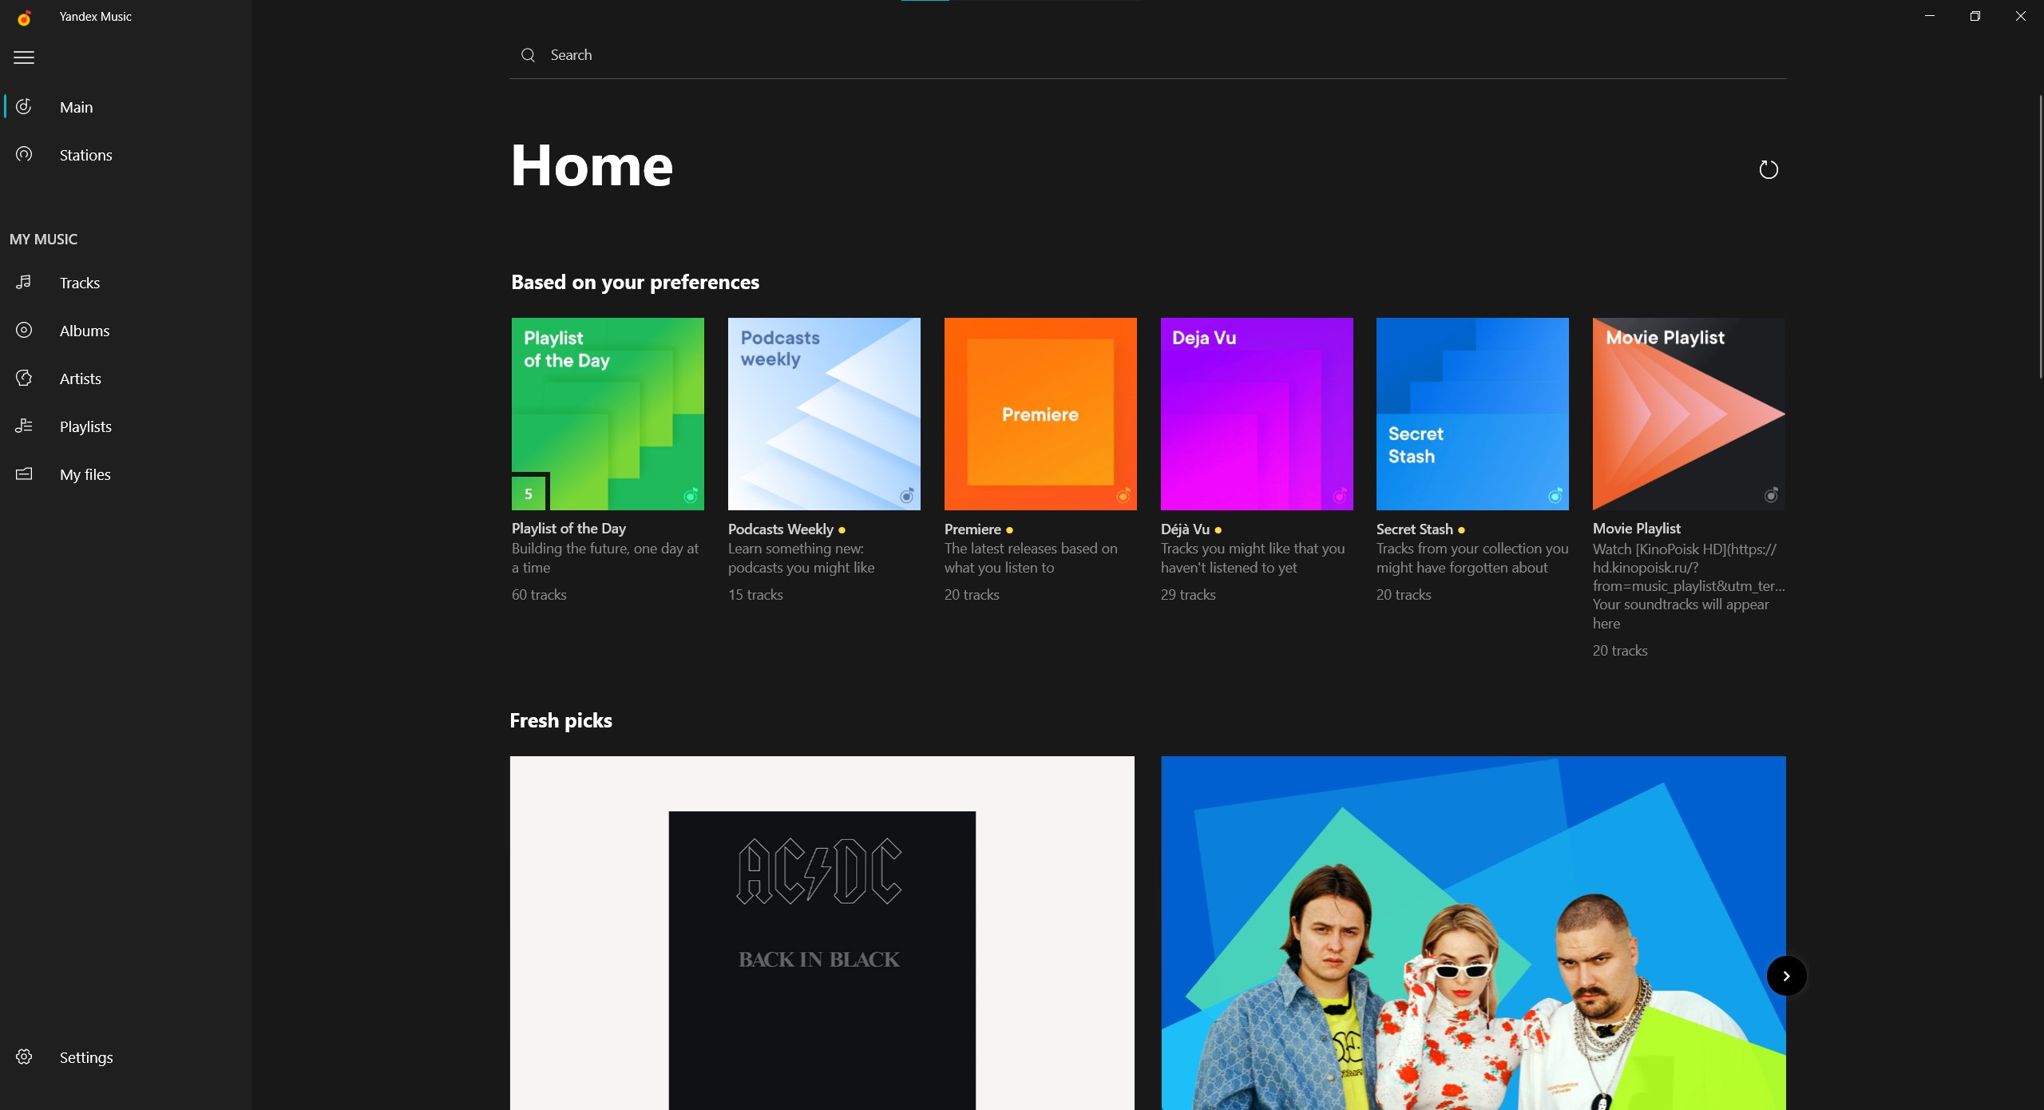Click the Podcasts Weekly title link
This screenshot has width=2044, height=1110.
(780, 529)
